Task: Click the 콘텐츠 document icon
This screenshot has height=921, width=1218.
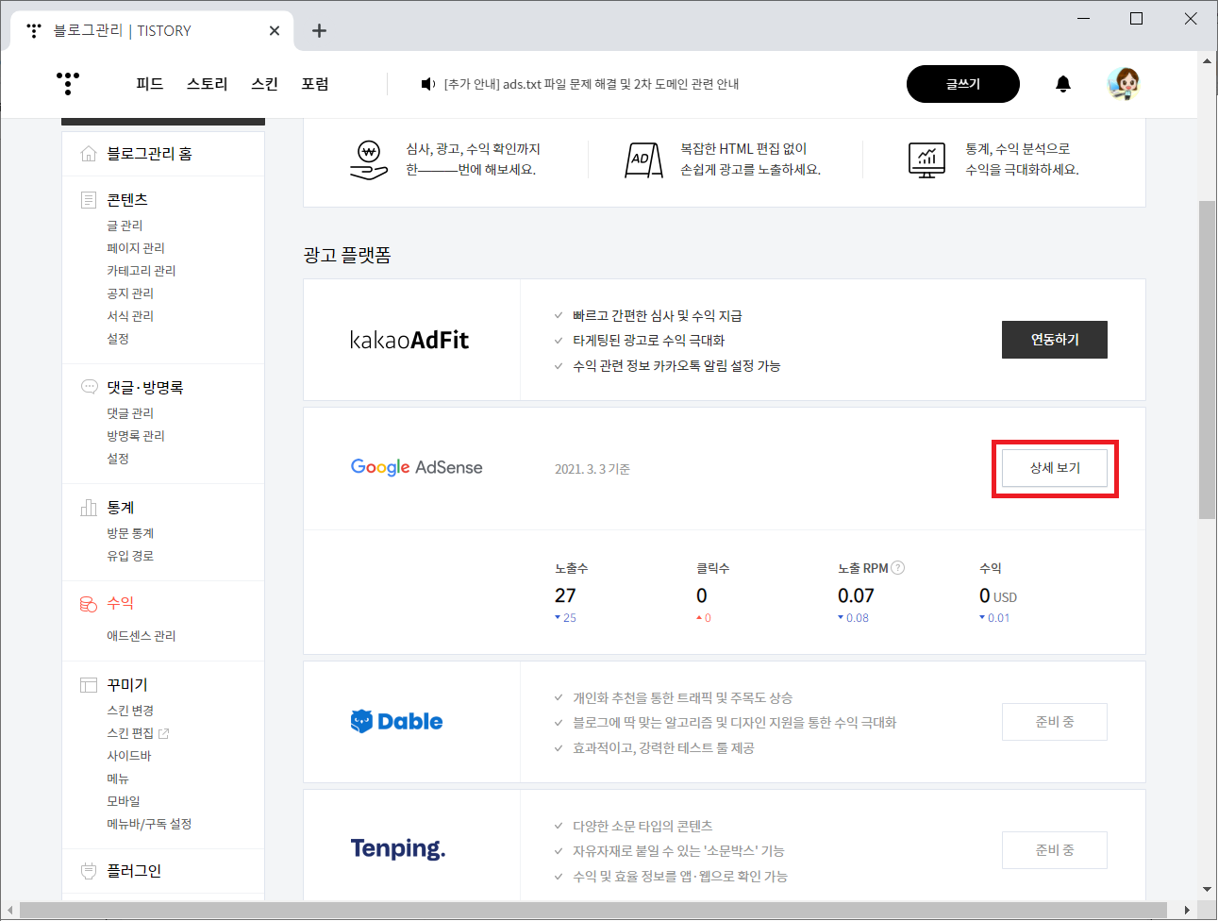Action: pyautogui.click(x=89, y=200)
